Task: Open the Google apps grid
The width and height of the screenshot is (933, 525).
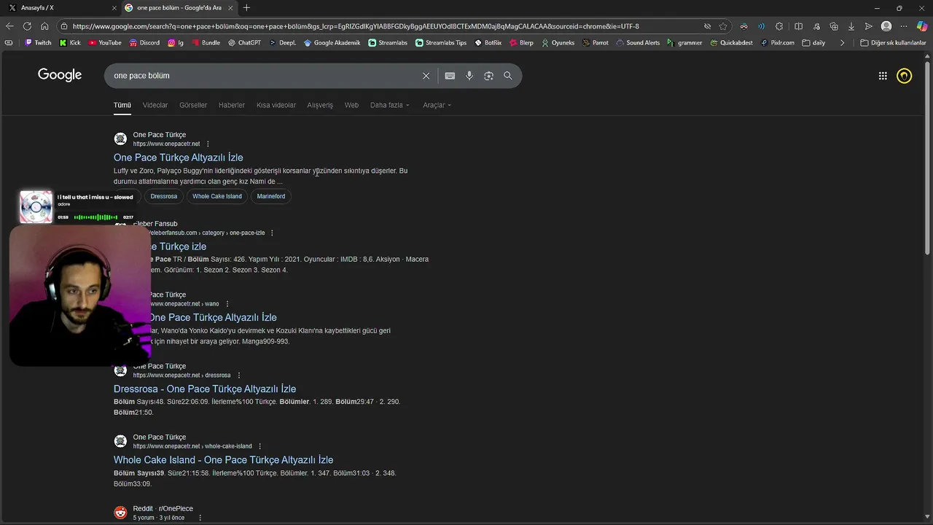Action: (x=883, y=76)
